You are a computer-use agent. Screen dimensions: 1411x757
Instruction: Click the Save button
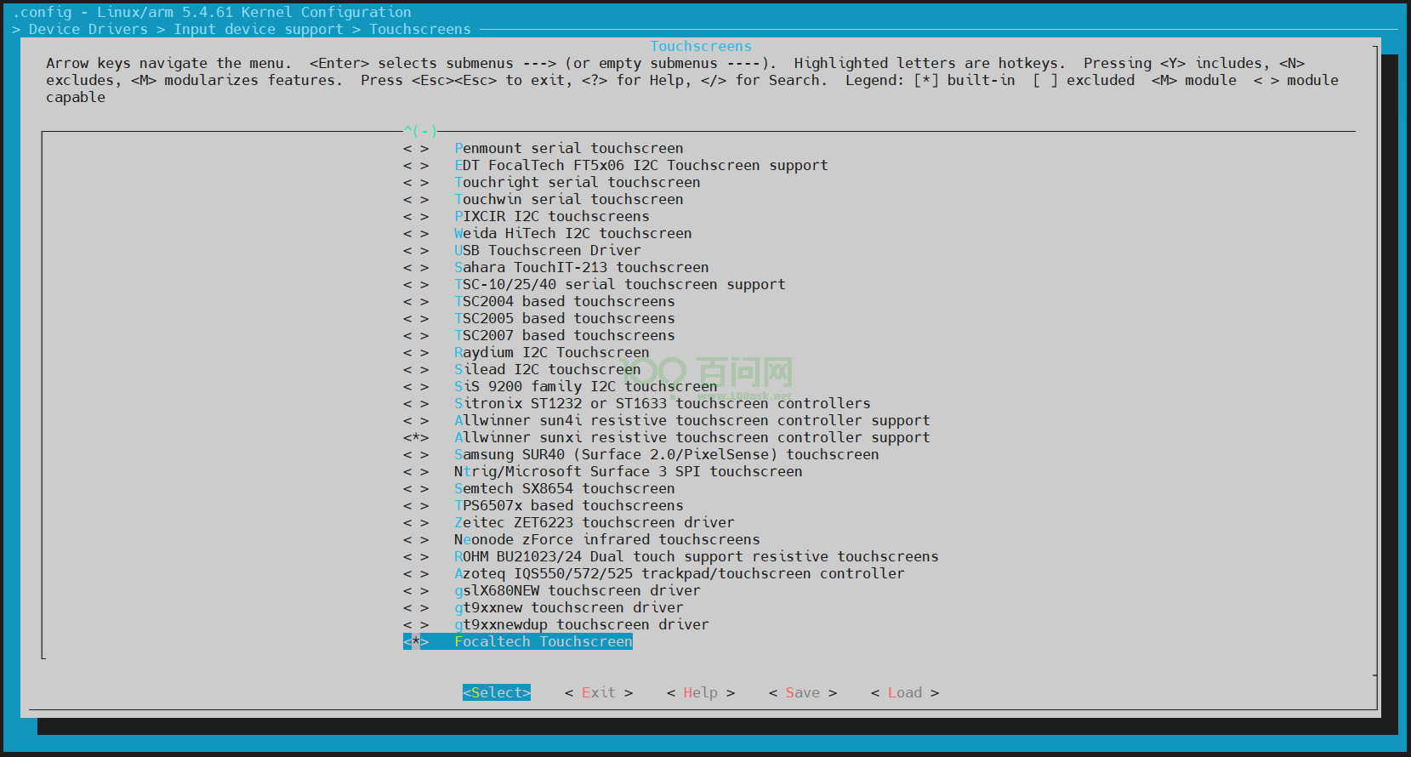[x=802, y=692]
